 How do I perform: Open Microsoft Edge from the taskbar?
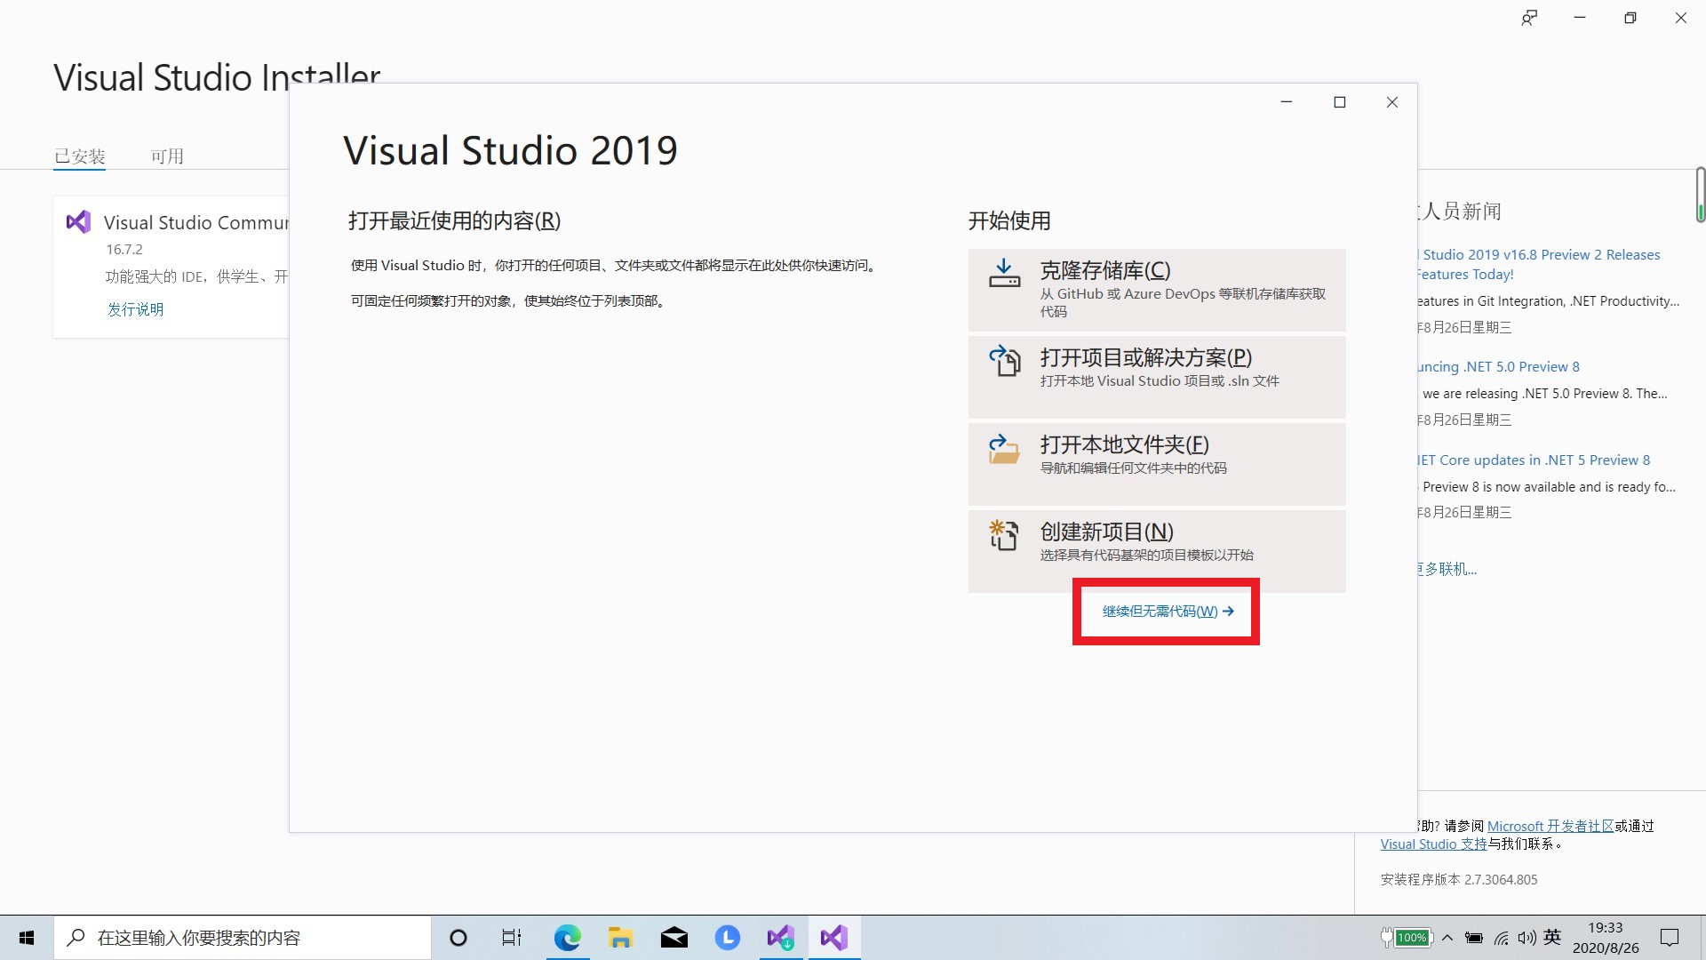click(567, 938)
